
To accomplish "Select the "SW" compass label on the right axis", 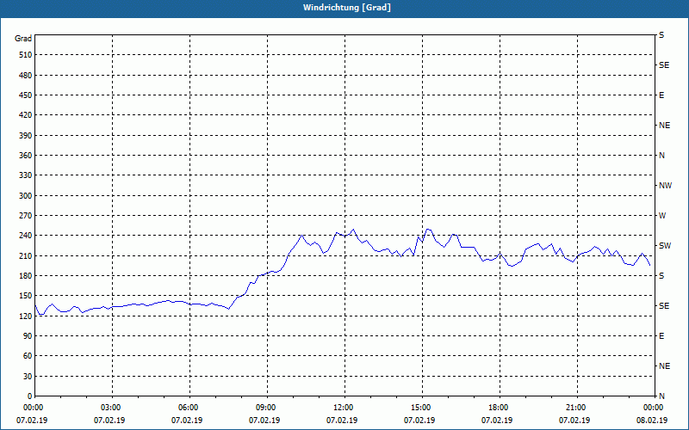I will tap(665, 246).
